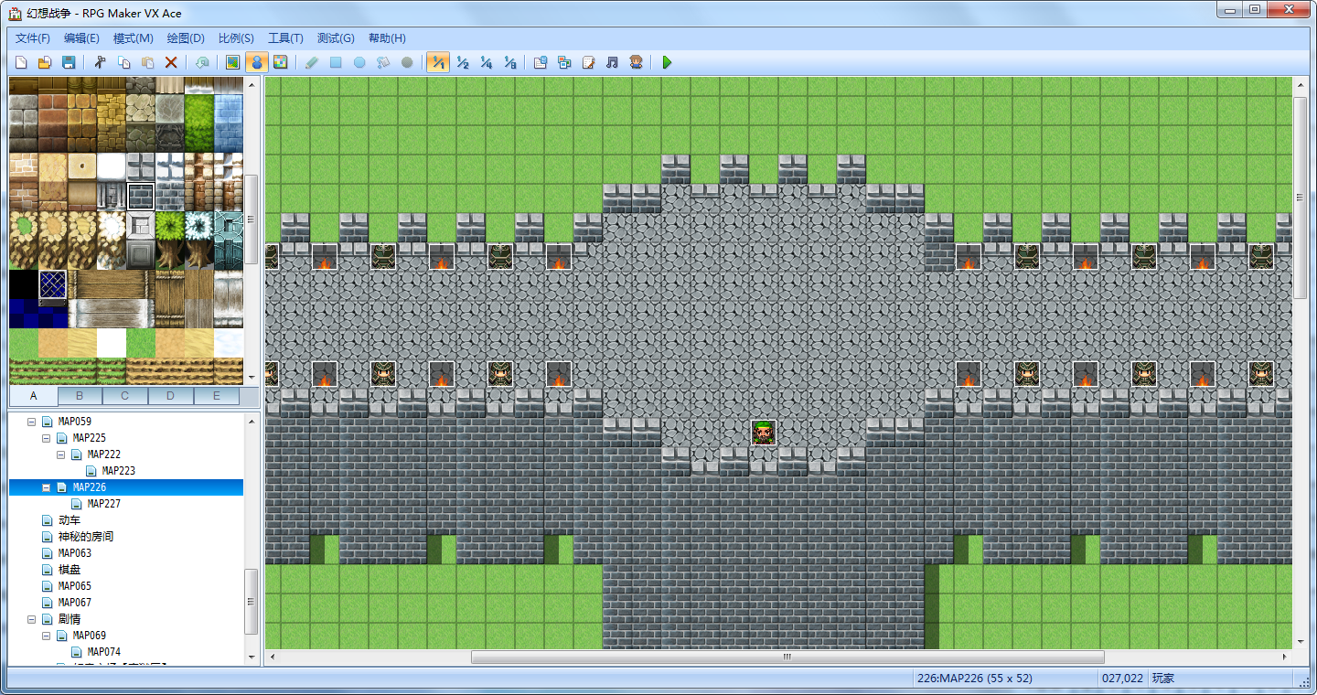Collapse the selected MAP226 tree node
This screenshot has height=695, width=1317.
[x=47, y=487]
